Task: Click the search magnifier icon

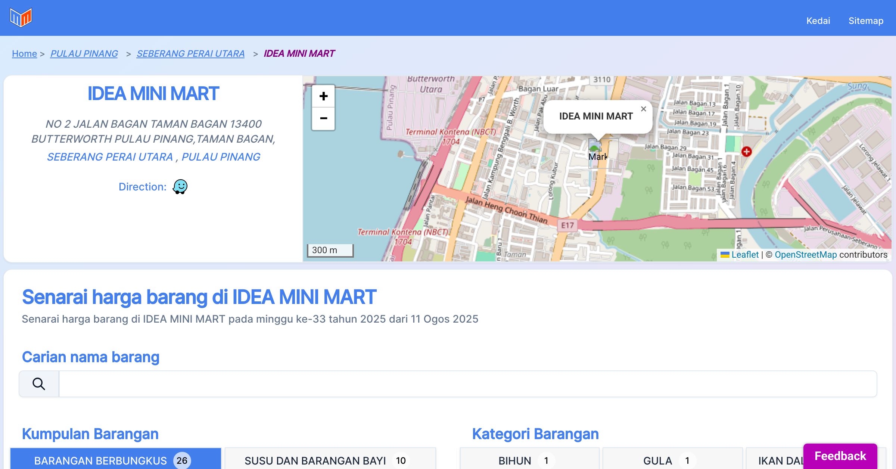Action: point(39,384)
